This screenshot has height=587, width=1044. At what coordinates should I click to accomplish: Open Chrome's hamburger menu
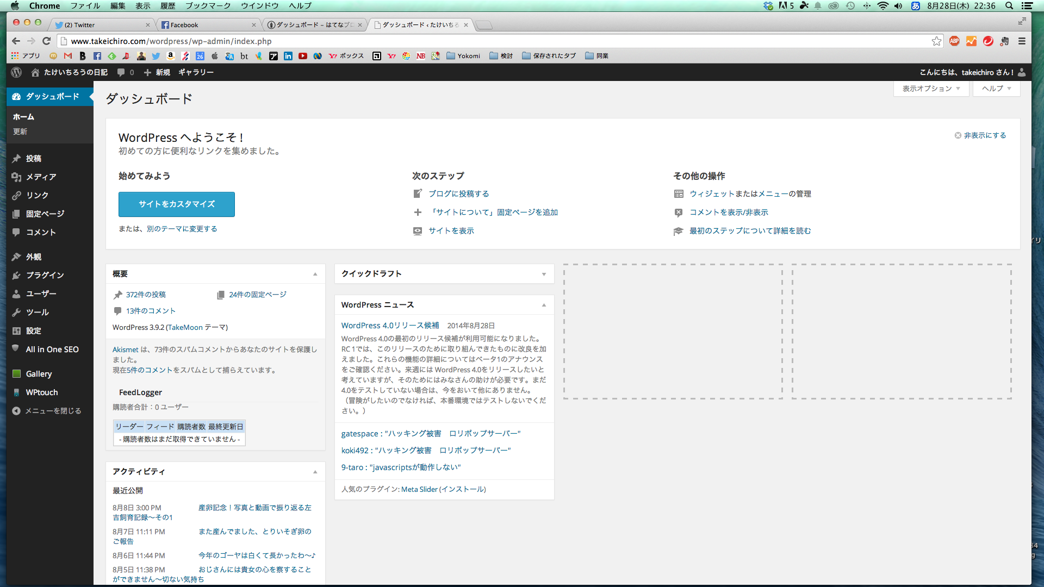[x=1022, y=41]
